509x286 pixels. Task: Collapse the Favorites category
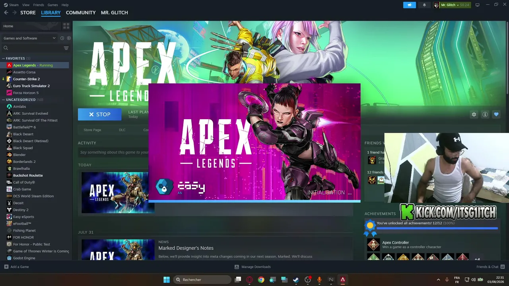point(3,58)
